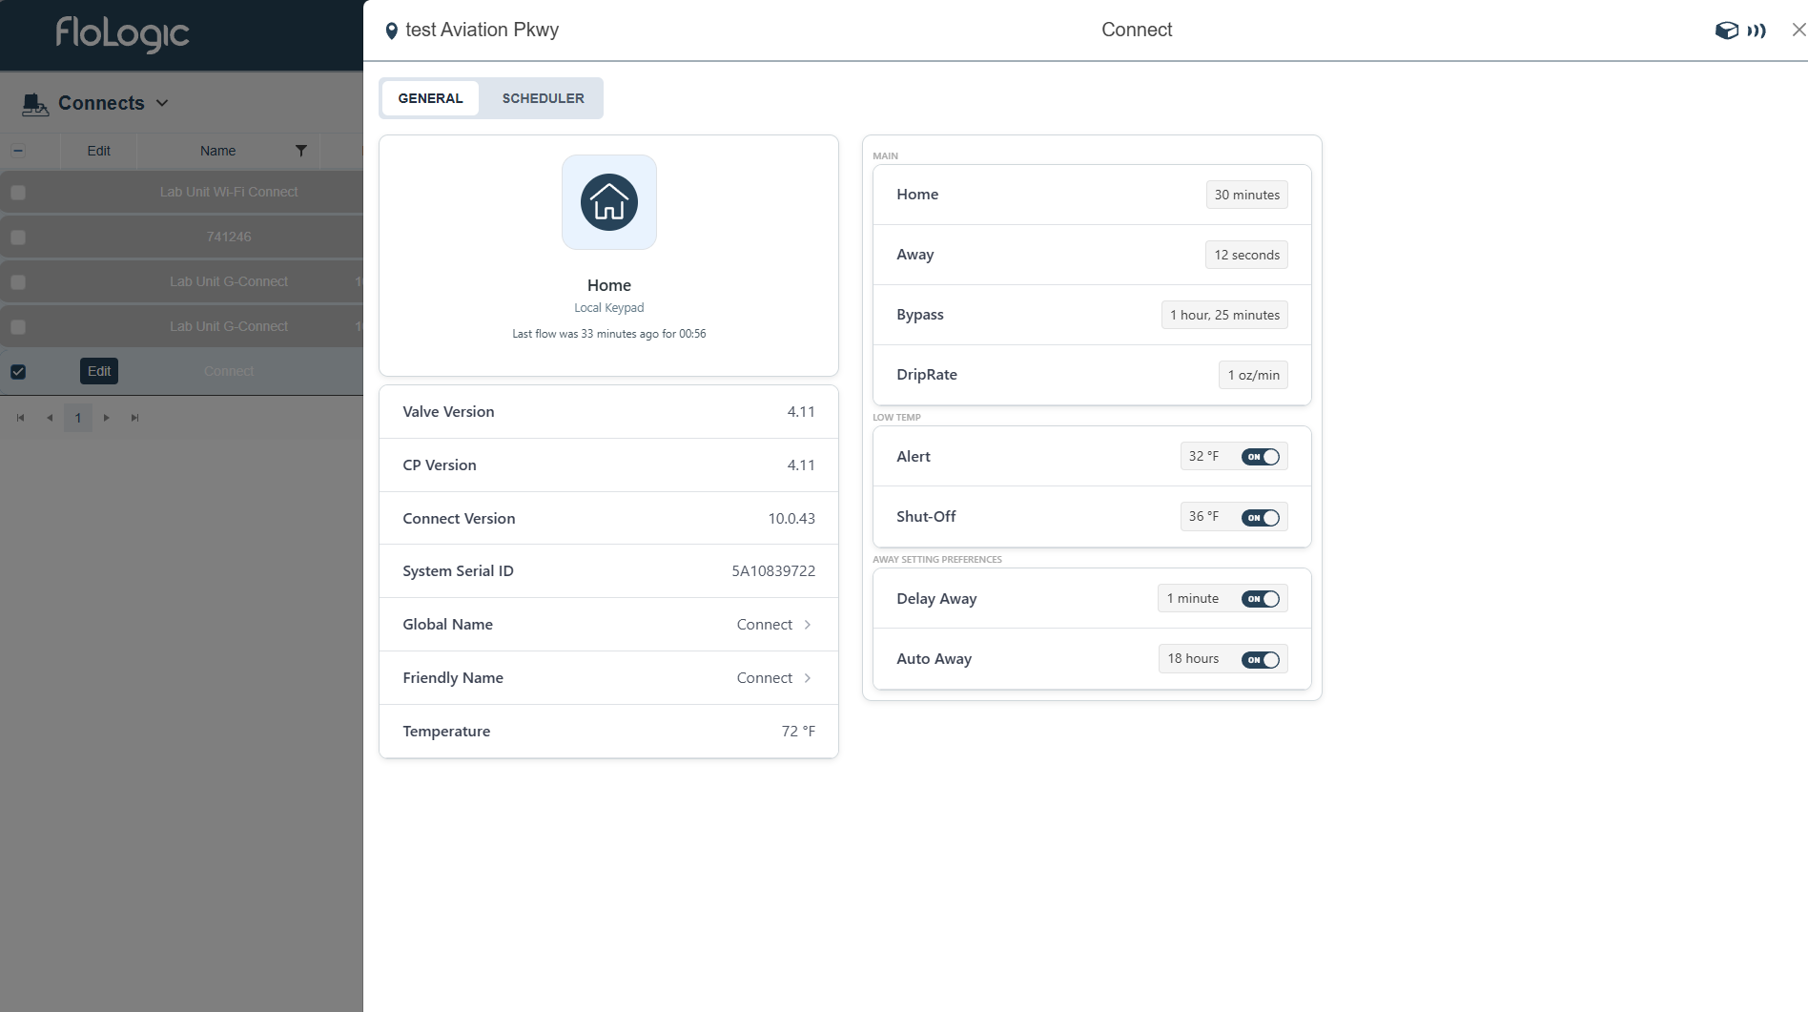Screen dimensions: 1808x1012
Task: Expand the Connects dropdown in the sidebar
Action: (x=162, y=103)
